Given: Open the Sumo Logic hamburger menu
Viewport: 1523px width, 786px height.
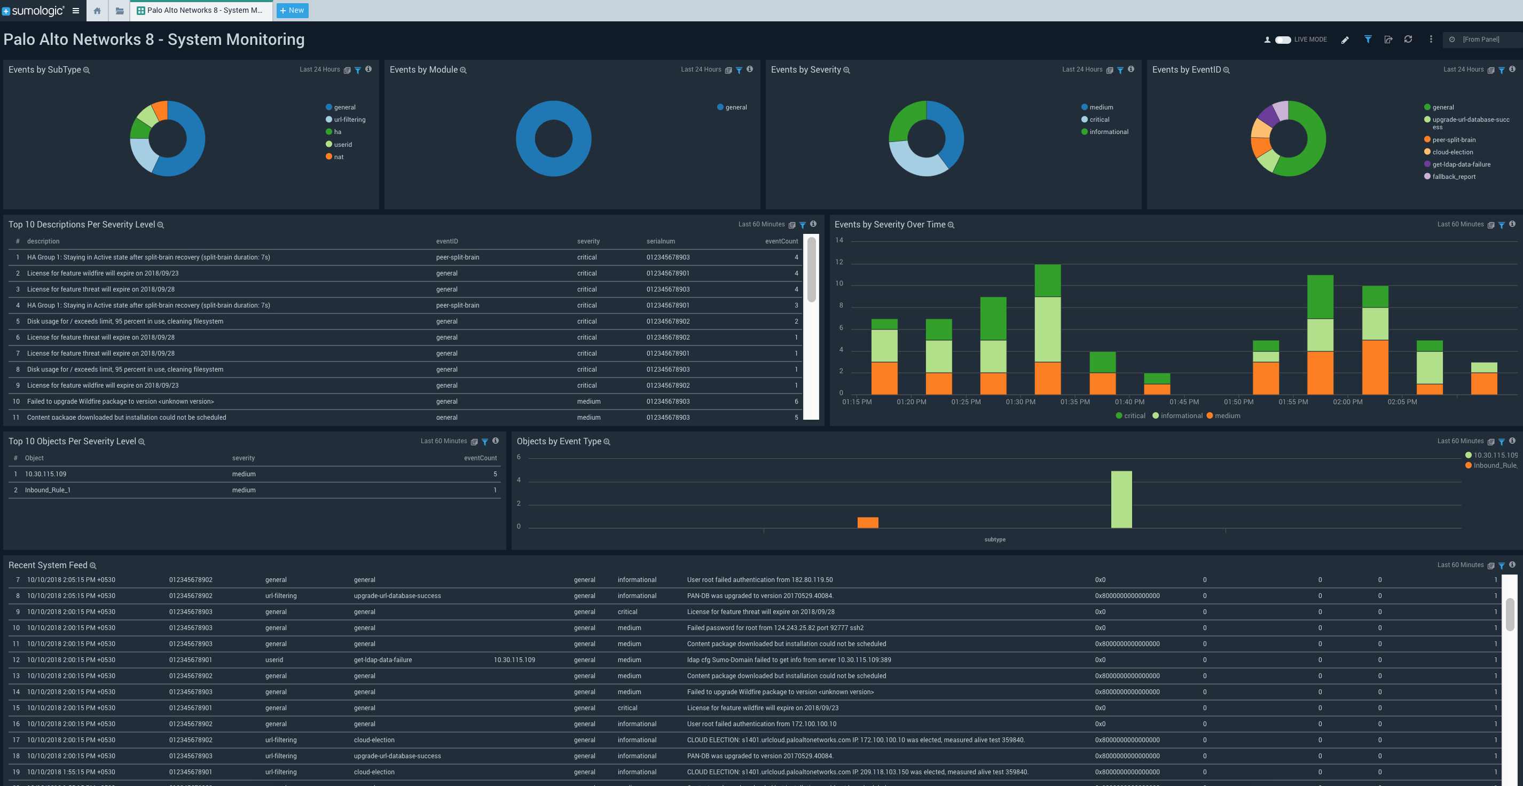Looking at the screenshot, I should 76,11.
